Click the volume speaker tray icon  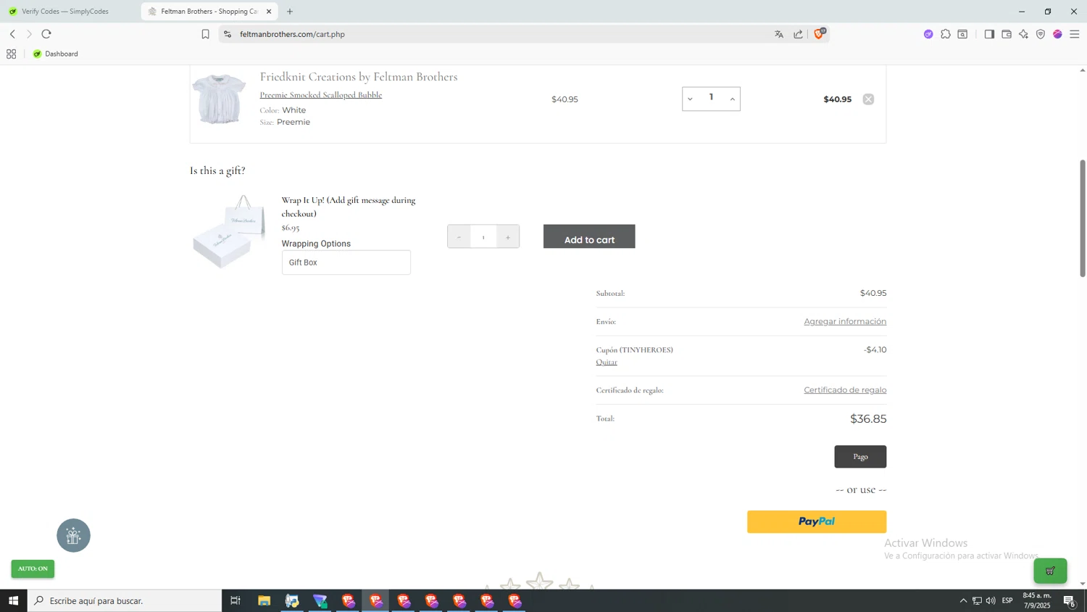pos(991,600)
